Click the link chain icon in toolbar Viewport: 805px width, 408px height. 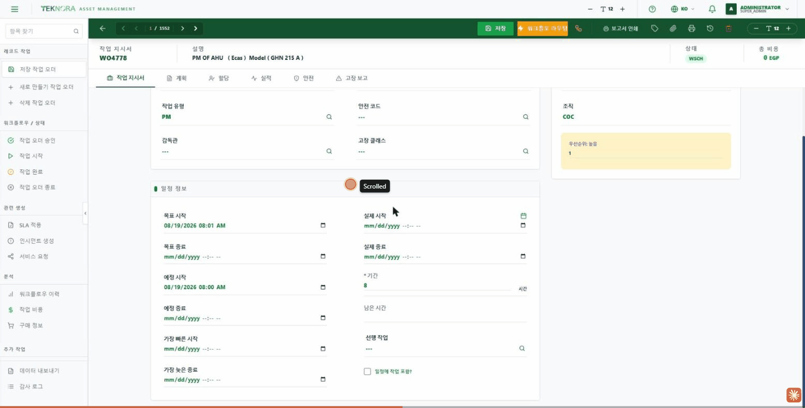pos(578,28)
